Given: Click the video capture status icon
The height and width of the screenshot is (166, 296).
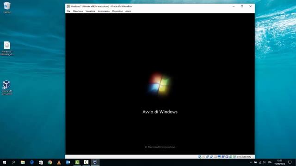Looking at the screenshot, I should pyautogui.click(x=223, y=157).
